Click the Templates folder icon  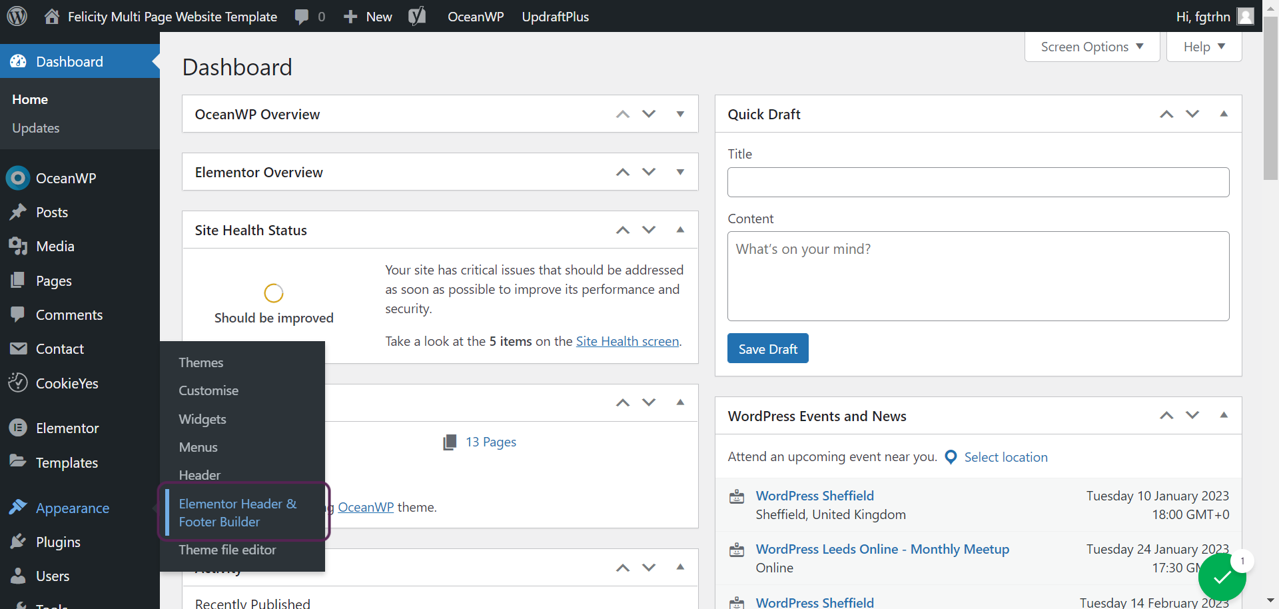tap(18, 461)
